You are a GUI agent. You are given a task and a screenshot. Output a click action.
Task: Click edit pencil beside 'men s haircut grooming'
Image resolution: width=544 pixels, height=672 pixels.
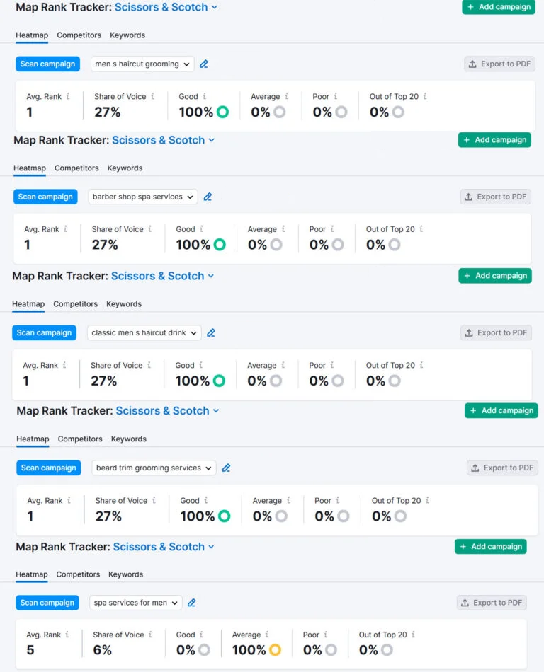pyautogui.click(x=204, y=64)
